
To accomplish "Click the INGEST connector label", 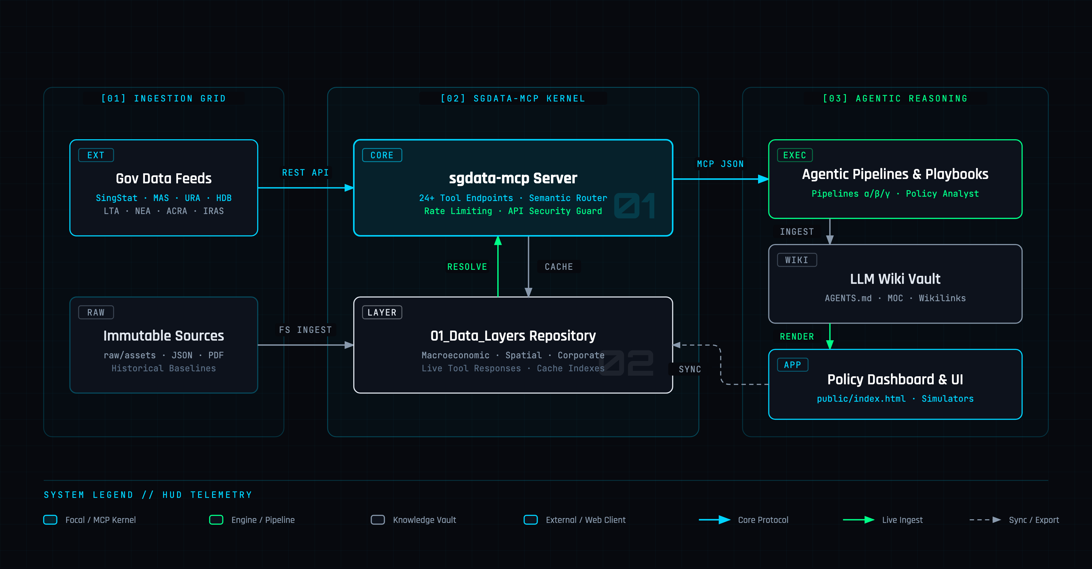I will (796, 232).
